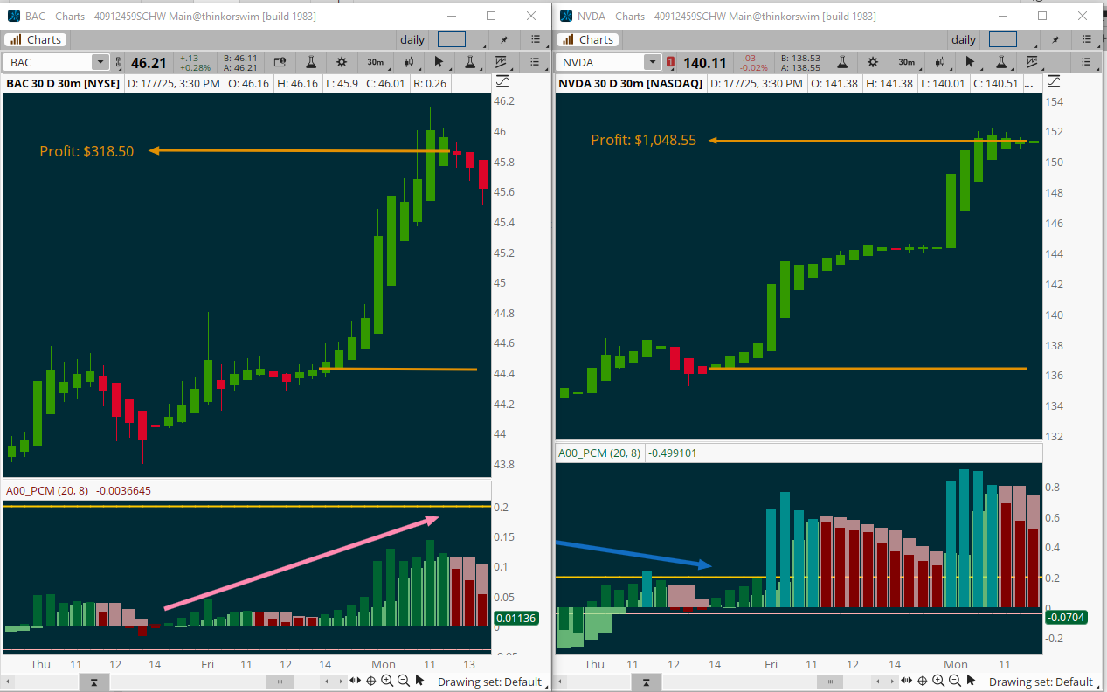
Task: Select the pointer drawing tool in NVDA toolbar
Action: click(971, 62)
